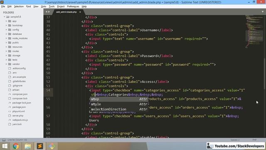This screenshot has height=150, width=266.
Task: Open .editorconfig file in sidebar
Action: click(x=19, y=68)
